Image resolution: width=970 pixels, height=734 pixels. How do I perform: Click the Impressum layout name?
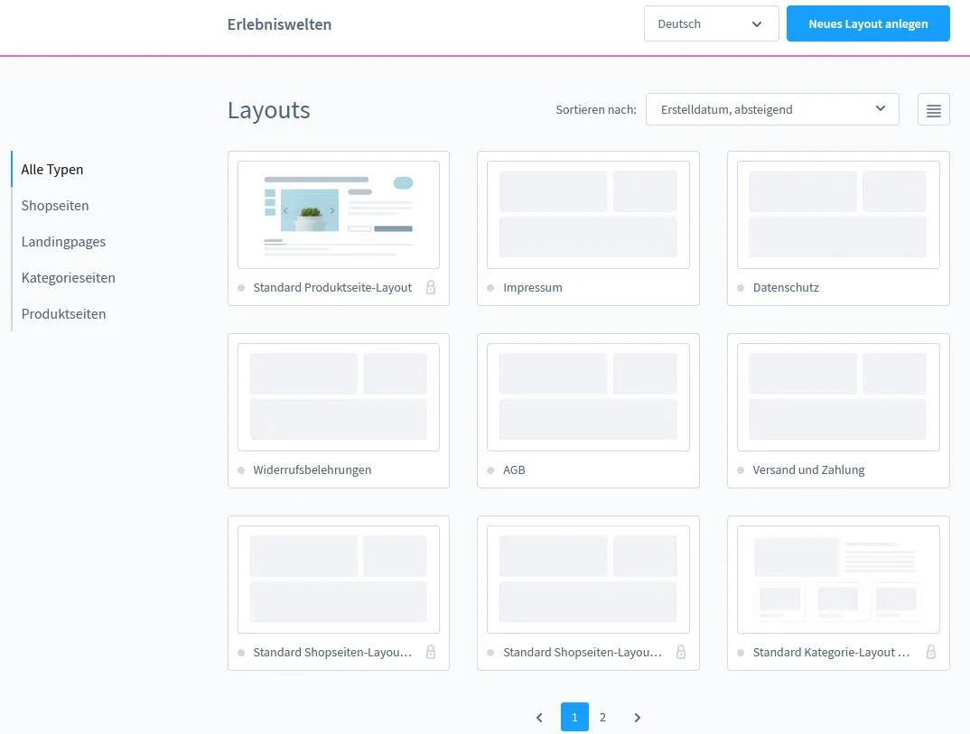[533, 287]
